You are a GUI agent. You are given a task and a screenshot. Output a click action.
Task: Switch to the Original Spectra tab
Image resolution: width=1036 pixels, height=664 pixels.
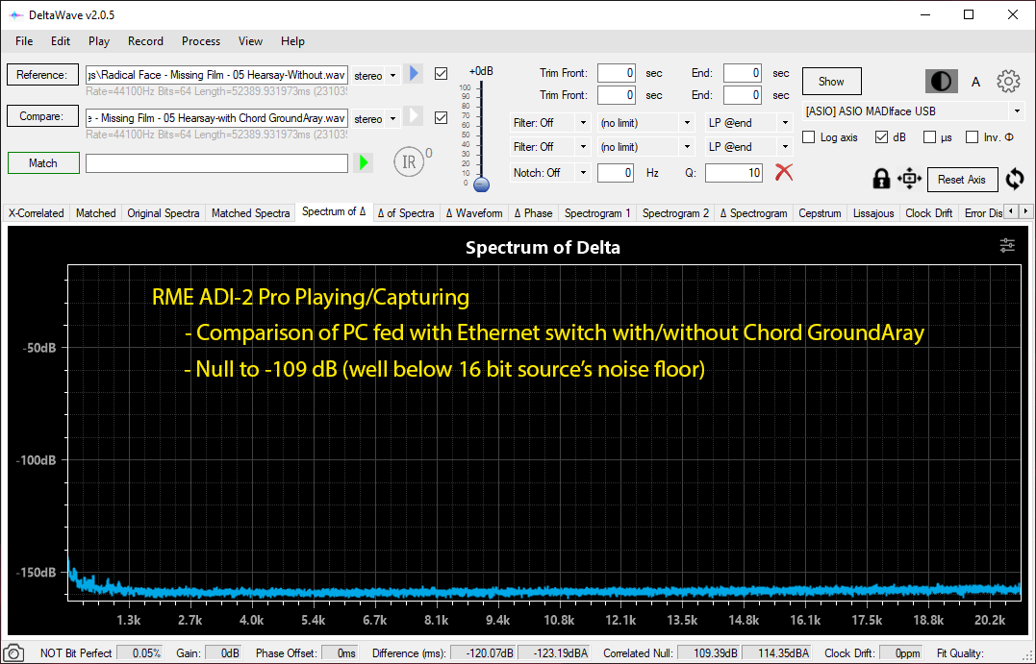point(164,213)
